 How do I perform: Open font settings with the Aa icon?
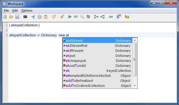tap(111, 17)
